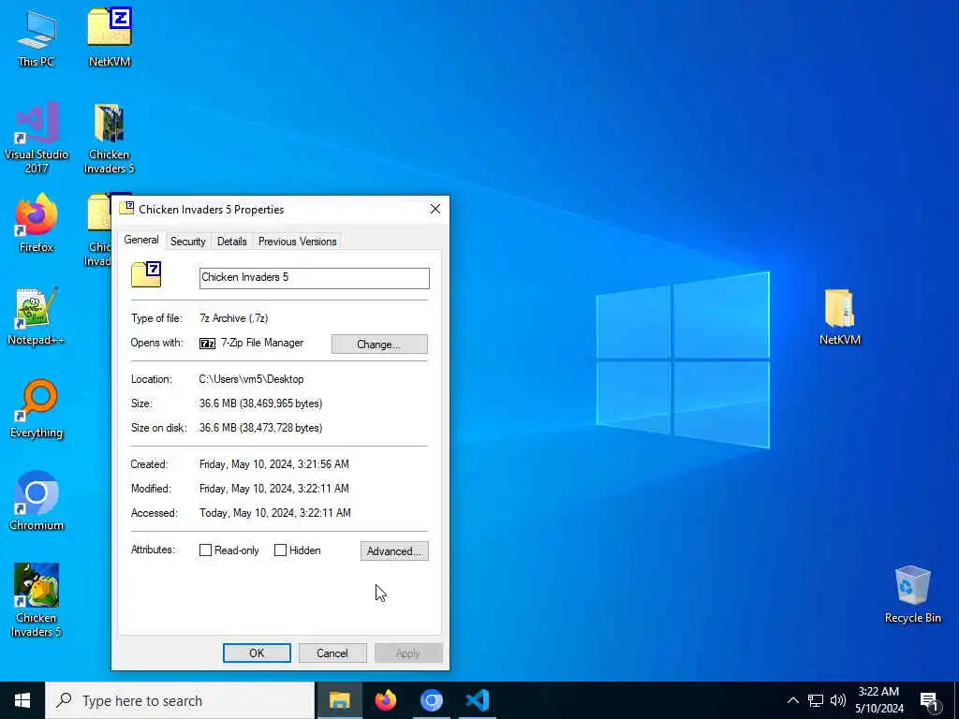
Task: Switch to the General tab
Action: pos(141,240)
